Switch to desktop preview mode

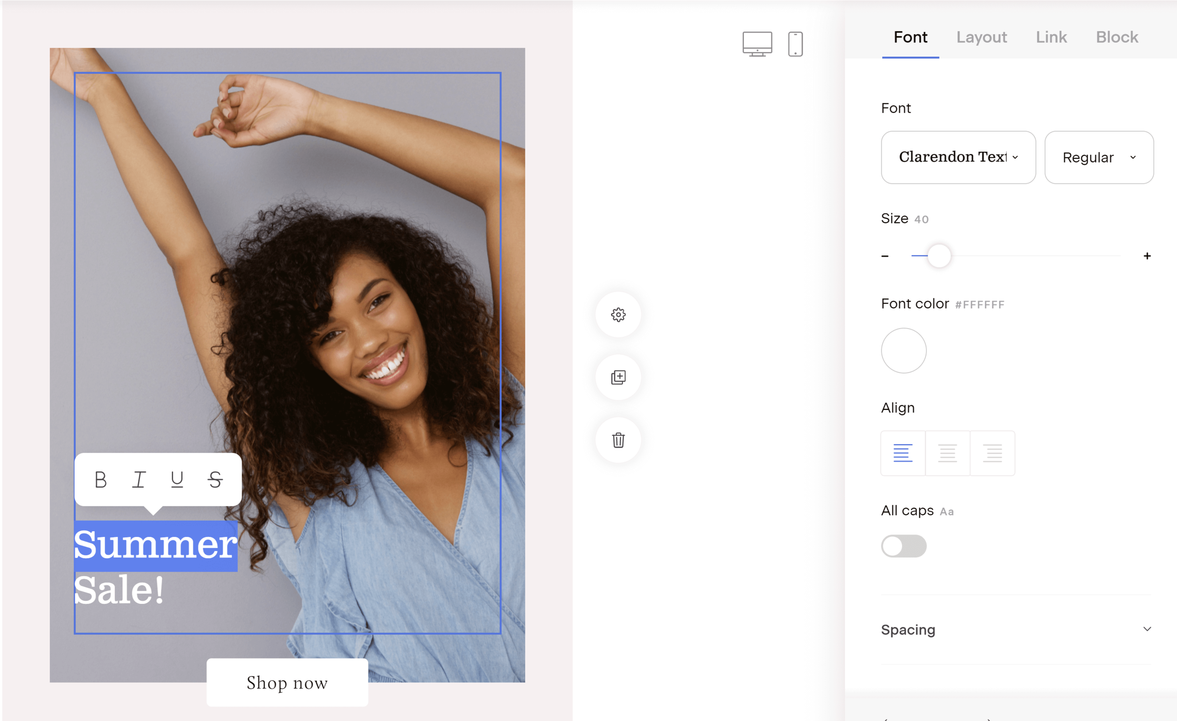tap(757, 44)
